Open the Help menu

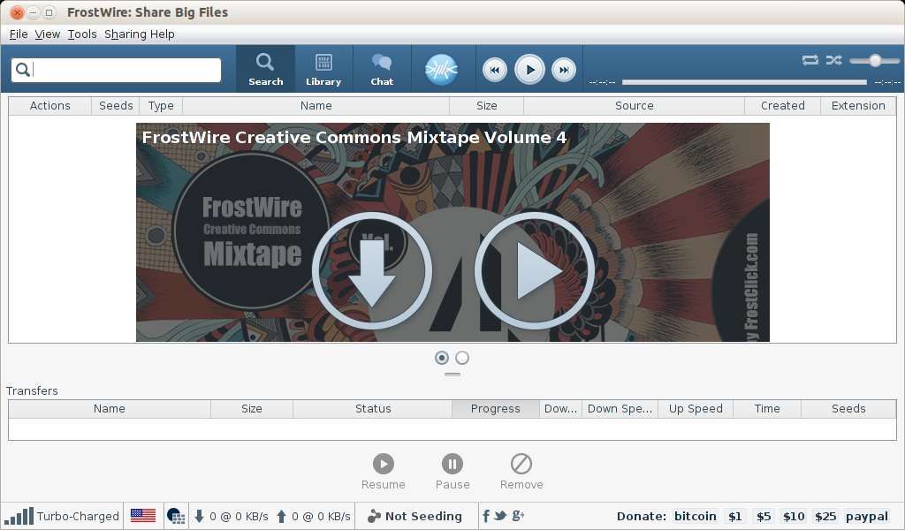(x=163, y=34)
